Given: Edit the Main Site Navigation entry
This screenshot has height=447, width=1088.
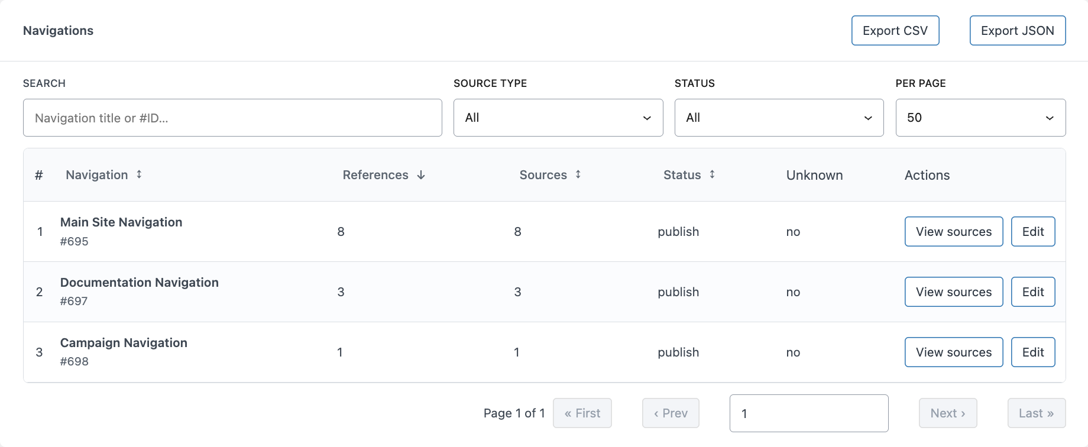Looking at the screenshot, I should click(1032, 232).
